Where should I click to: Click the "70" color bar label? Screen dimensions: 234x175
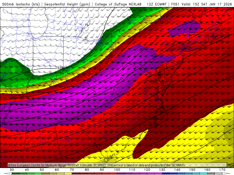(x=72, y=170)
